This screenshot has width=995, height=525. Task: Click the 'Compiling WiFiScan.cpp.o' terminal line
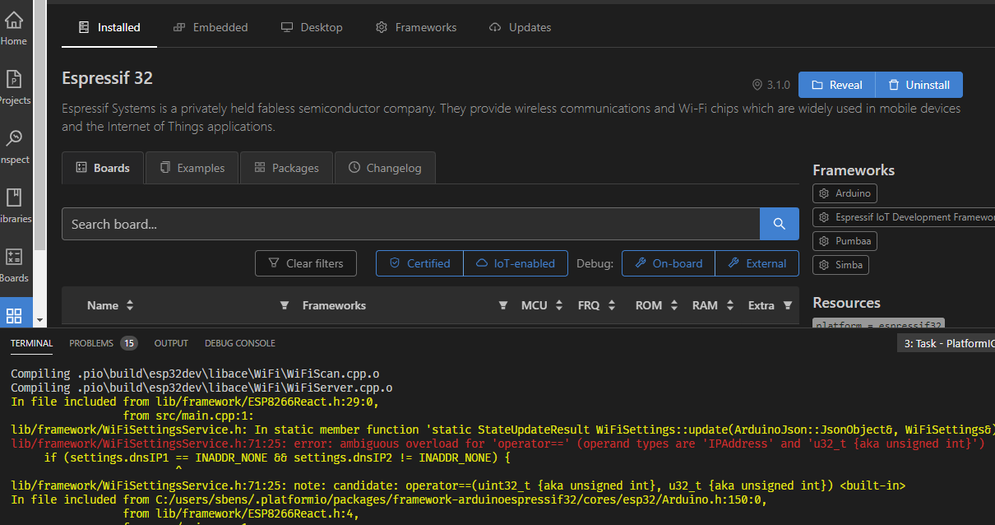point(195,374)
